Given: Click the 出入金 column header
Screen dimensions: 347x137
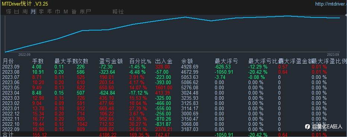Looking at the screenshot, I should (164, 61).
